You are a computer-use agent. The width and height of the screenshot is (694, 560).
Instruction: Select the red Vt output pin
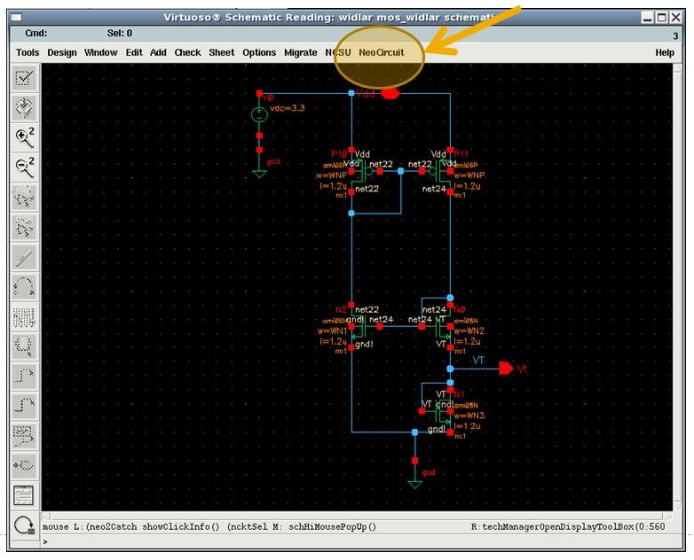point(506,368)
